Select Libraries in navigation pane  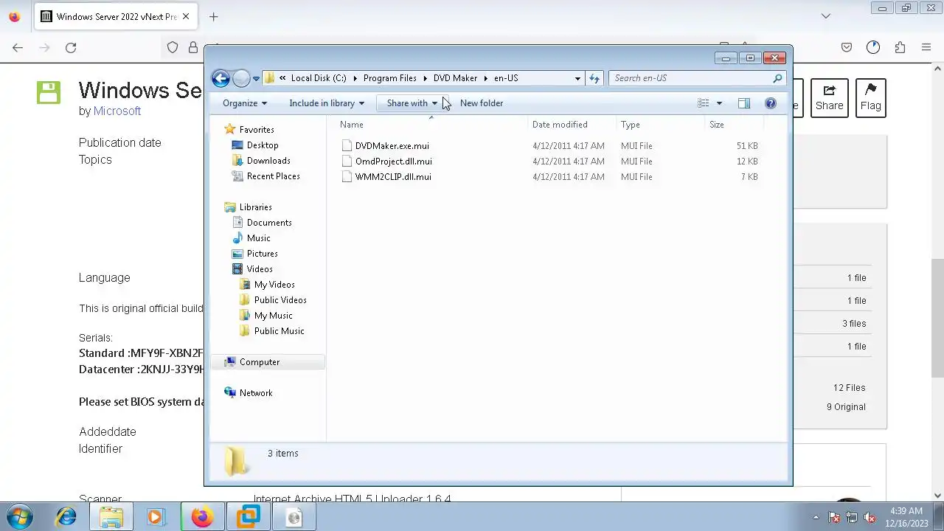[255, 207]
